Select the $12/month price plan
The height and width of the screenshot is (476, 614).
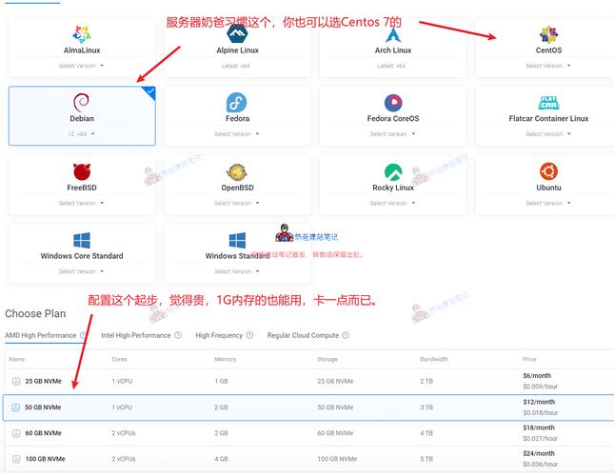(x=539, y=402)
